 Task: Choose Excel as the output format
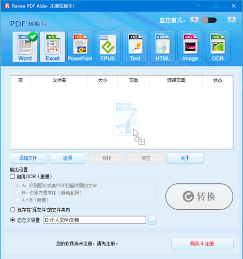coord(52,47)
